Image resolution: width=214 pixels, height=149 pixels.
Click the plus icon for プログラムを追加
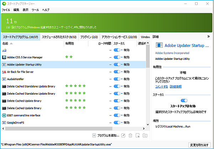tap(94, 135)
